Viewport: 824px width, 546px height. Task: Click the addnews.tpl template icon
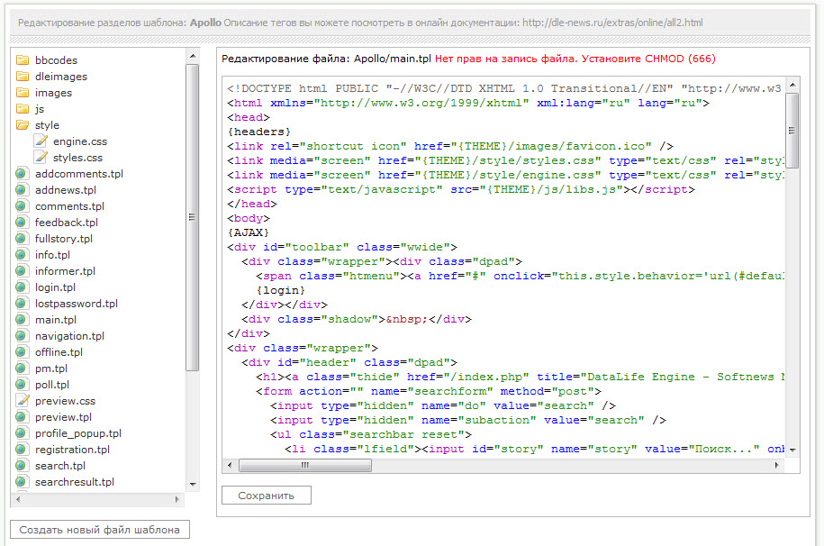(22, 189)
